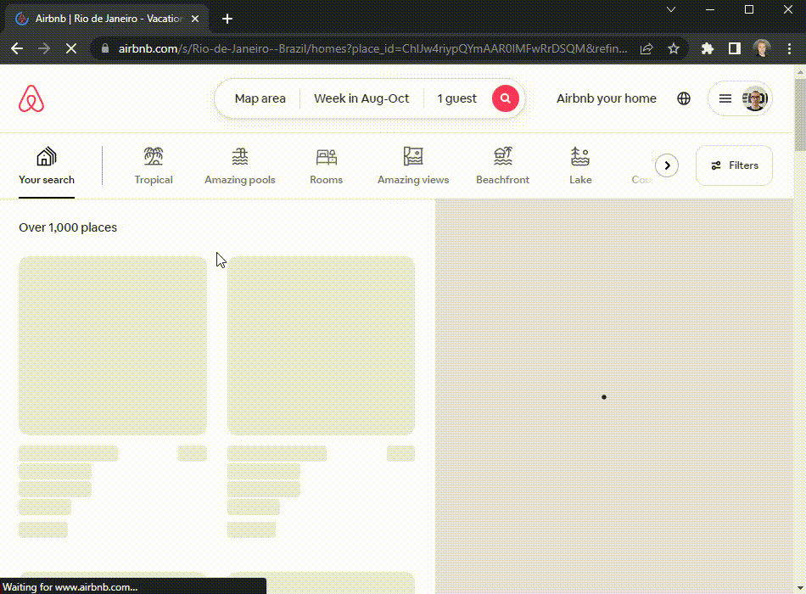Go back with the browser back arrow
Viewport: 806px width, 594px height.
coord(17,48)
